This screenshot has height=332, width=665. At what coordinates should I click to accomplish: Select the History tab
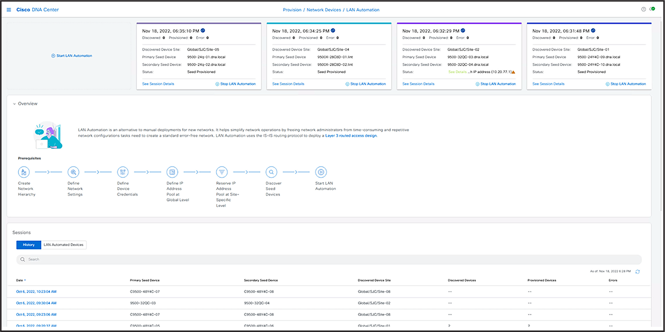coord(29,245)
